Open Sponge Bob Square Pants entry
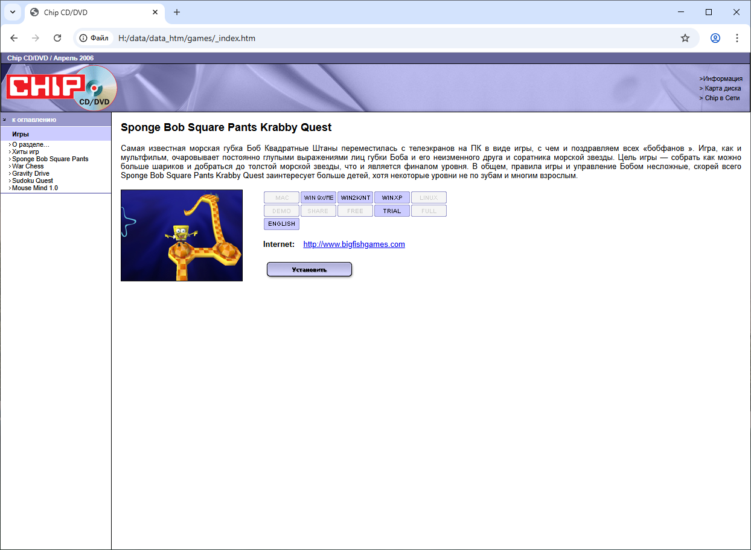This screenshot has height=550, width=751. coord(50,159)
